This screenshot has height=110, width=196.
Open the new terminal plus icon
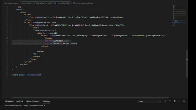click(x=165, y=101)
